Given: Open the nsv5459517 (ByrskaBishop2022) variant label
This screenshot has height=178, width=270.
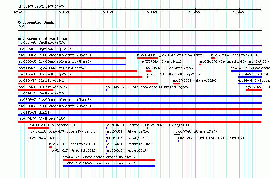Looking at the screenshot, I should click(45, 49).
